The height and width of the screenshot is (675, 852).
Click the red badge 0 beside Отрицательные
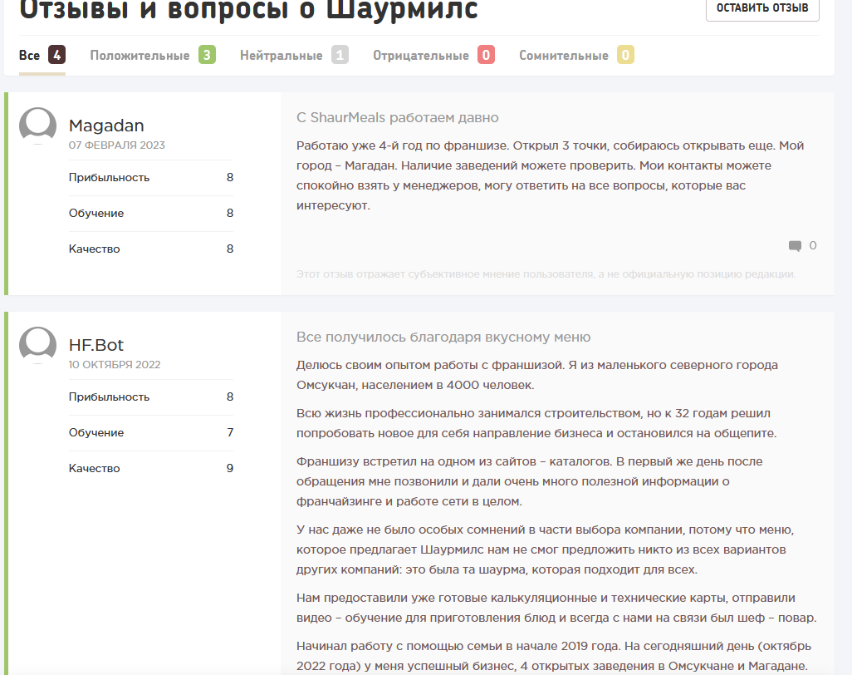coord(487,55)
